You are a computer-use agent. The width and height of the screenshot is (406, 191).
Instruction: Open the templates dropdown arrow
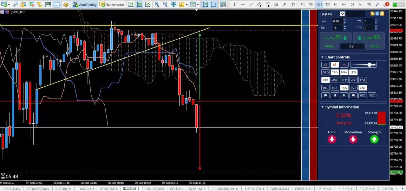point(198,4)
